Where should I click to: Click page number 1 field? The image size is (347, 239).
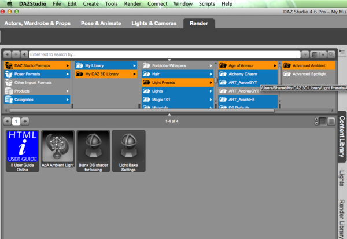pyautogui.click(x=16, y=121)
